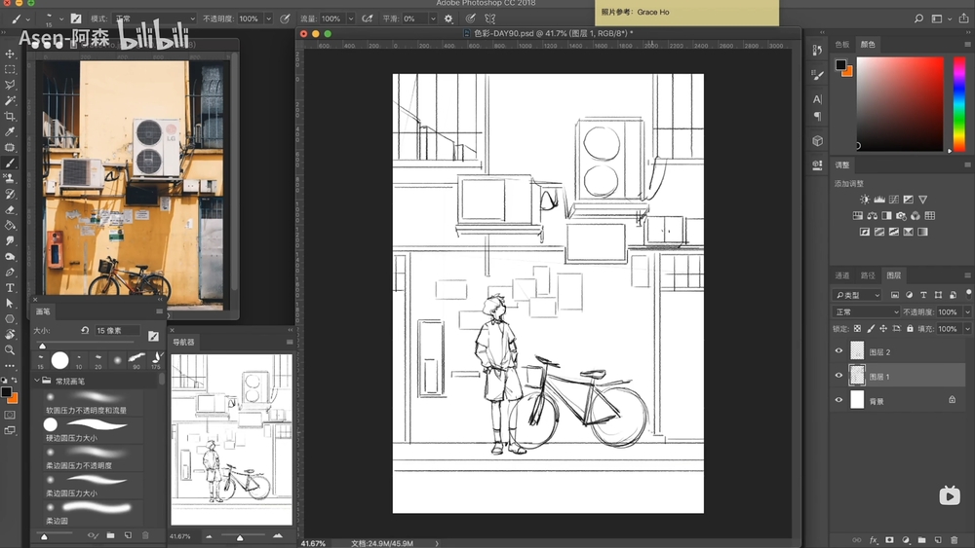975x548 pixels.
Task: Collapse the 常规画笔 brush folder
Action: 37,381
